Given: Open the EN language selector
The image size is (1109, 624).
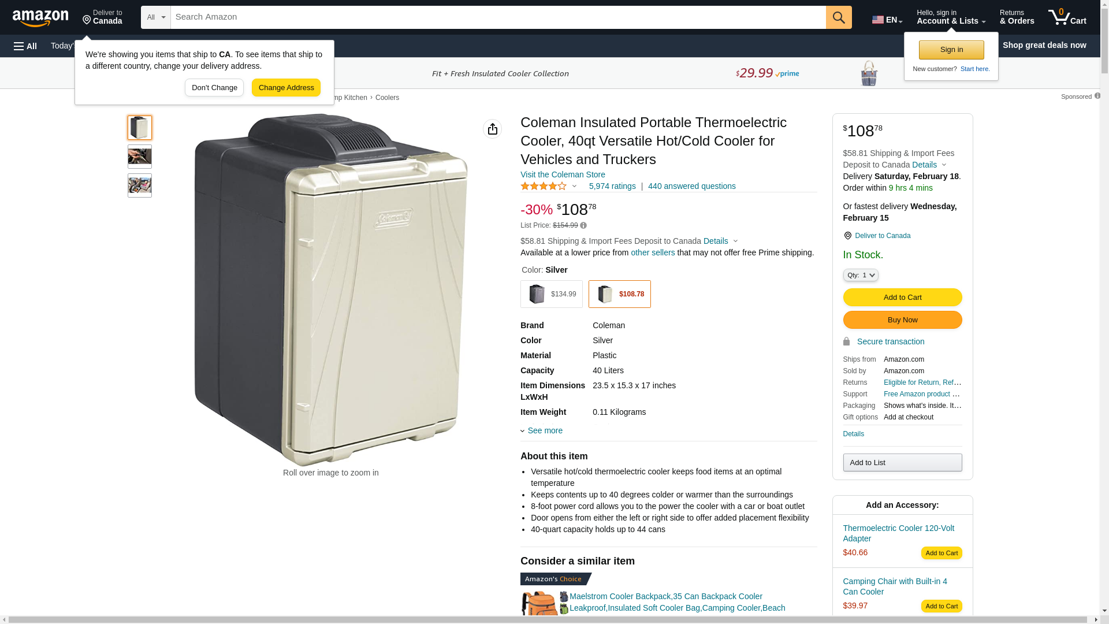Looking at the screenshot, I should (887, 20).
